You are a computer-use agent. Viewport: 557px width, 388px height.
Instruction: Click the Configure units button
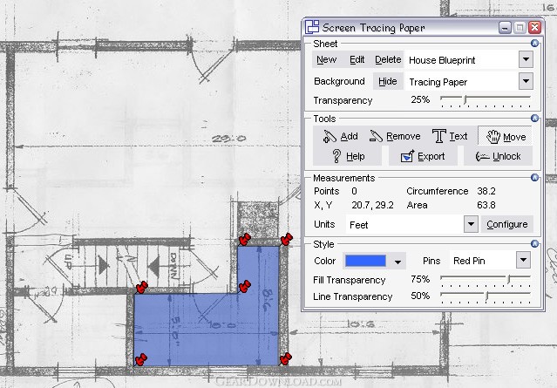click(x=507, y=225)
